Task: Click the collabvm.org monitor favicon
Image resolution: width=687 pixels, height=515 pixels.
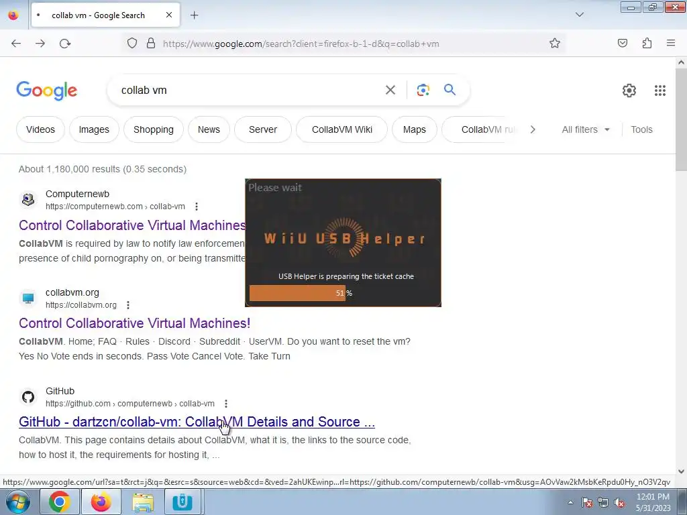Action: 28,298
